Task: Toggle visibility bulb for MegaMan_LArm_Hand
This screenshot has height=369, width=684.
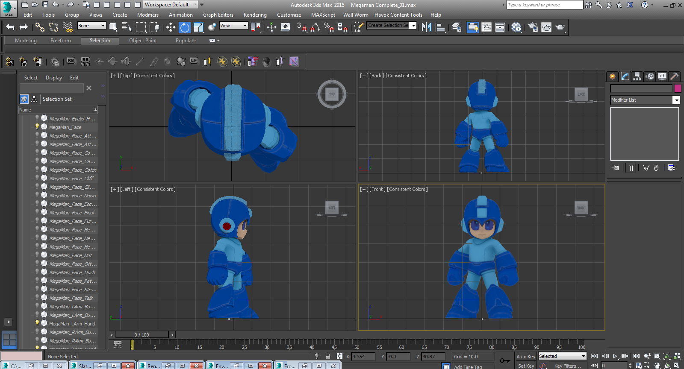Action: tap(37, 323)
